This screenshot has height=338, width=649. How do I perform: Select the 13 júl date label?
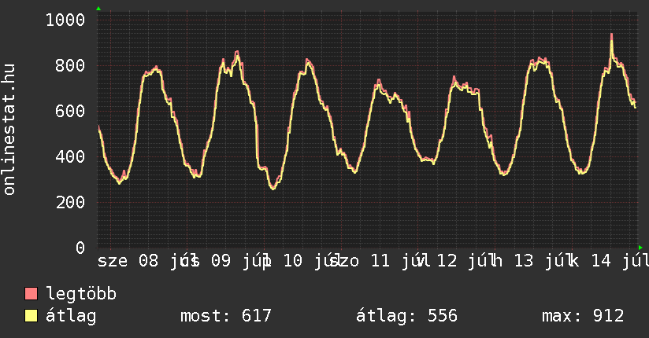click(540, 261)
